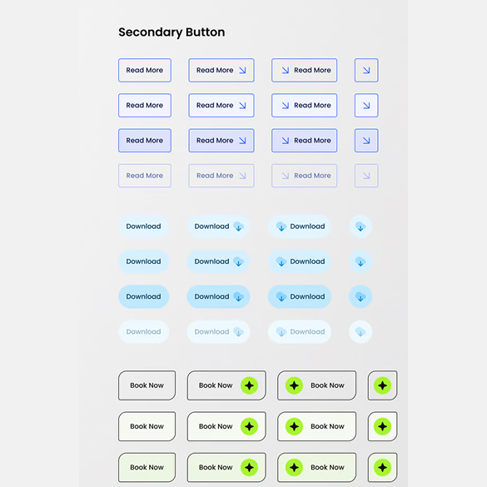Click the light green text-only Book Now button
The height and width of the screenshot is (487, 487).
coord(147,467)
